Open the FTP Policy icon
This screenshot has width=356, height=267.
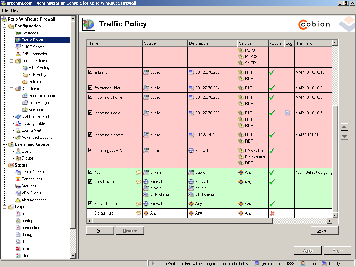point(25,75)
